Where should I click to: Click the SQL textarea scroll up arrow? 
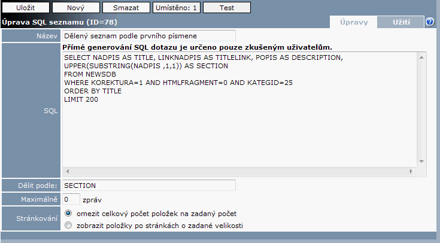pyautogui.click(x=421, y=57)
